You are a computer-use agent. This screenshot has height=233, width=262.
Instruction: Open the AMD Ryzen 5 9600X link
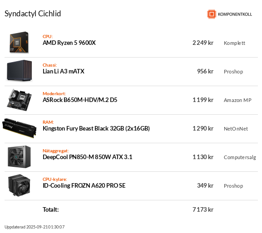point(69,43)
